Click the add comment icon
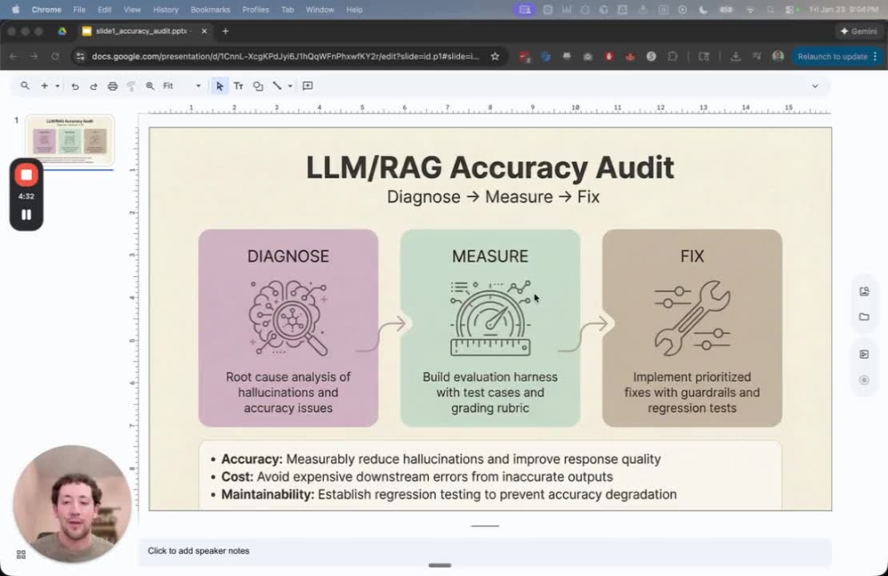Image resolution: width=888 pixels, height=576 pixels. point(307,86)
